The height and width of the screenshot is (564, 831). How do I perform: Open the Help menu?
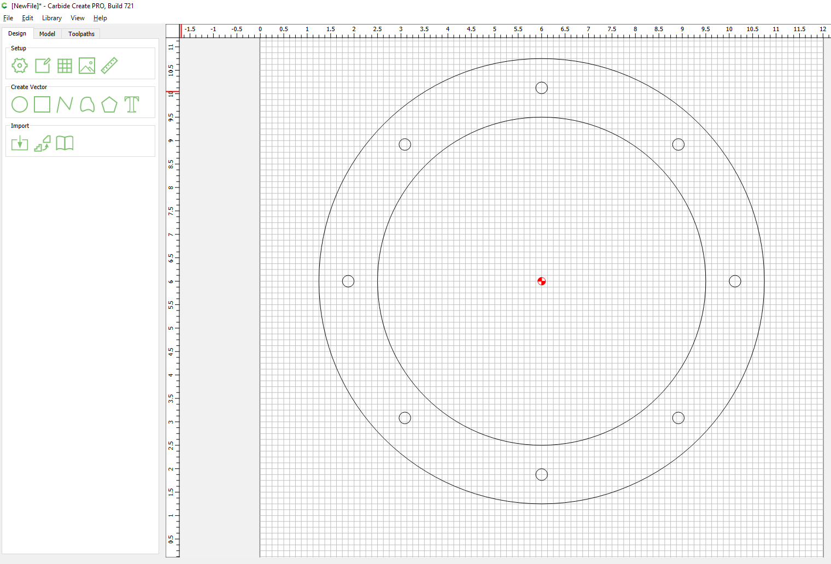coord(100,18)
